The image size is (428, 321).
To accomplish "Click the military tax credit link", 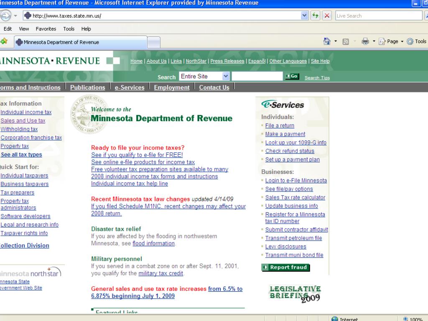I will [x=160, y=273].
